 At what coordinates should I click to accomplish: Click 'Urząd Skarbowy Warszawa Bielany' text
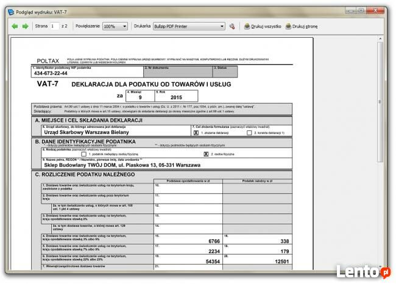coord(87,132)
